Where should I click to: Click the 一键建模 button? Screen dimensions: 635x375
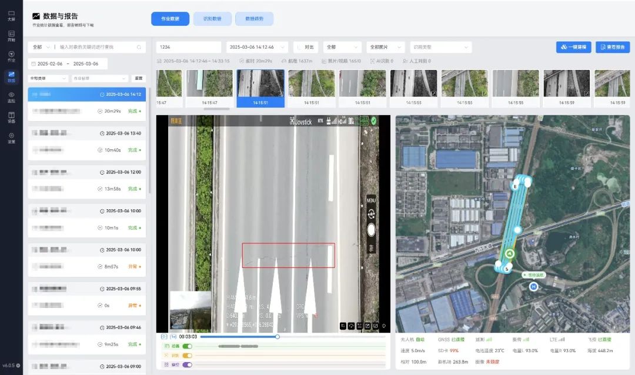[573, 47]
